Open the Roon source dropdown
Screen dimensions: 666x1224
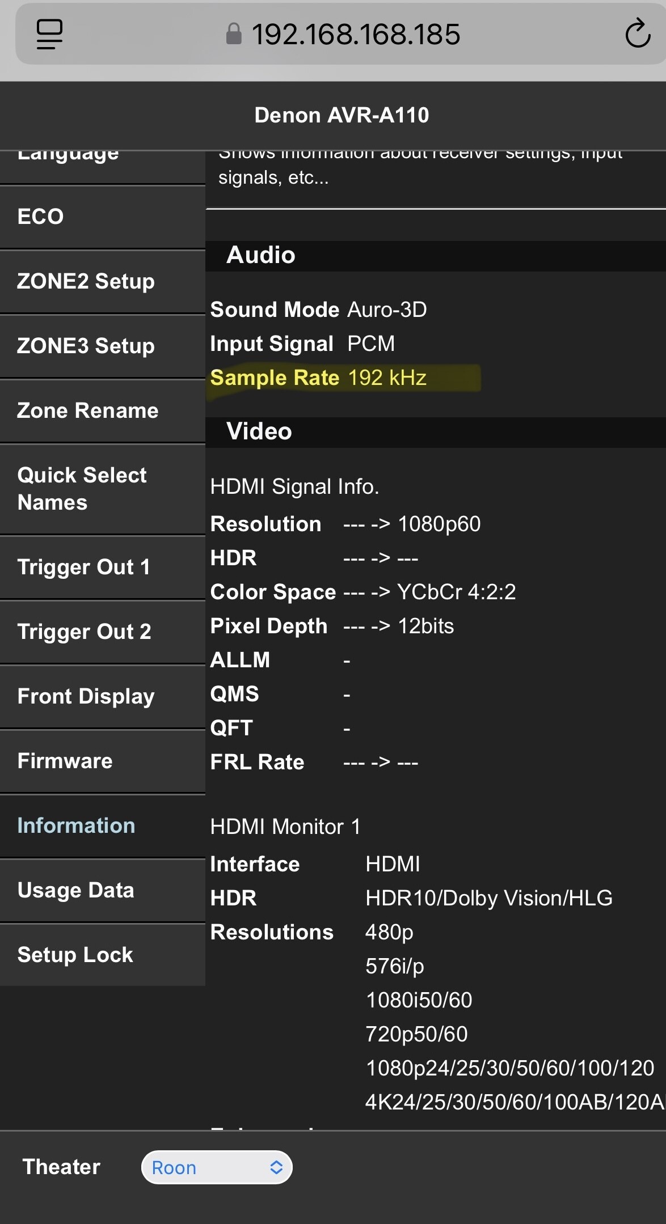(217, 1167)
